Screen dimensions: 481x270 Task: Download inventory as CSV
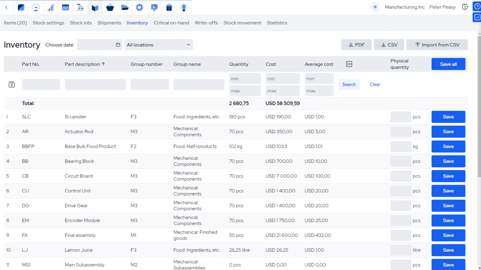click(389, 45)
